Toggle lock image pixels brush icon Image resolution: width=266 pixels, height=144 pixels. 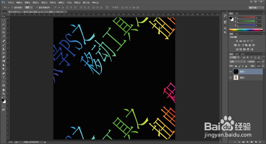pos(239,66)
